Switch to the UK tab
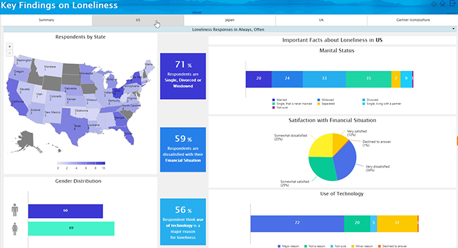This screenshot has height=248, width=458. coord(321,20)
